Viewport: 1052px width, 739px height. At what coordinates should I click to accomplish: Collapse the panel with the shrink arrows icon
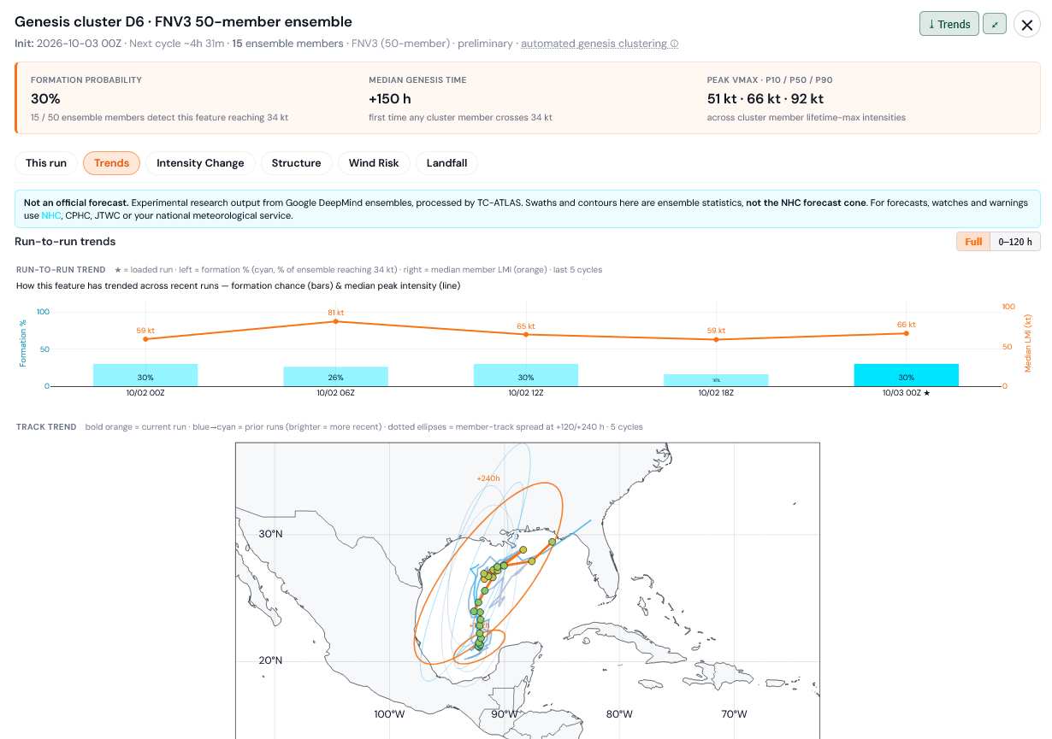point(995,24)
